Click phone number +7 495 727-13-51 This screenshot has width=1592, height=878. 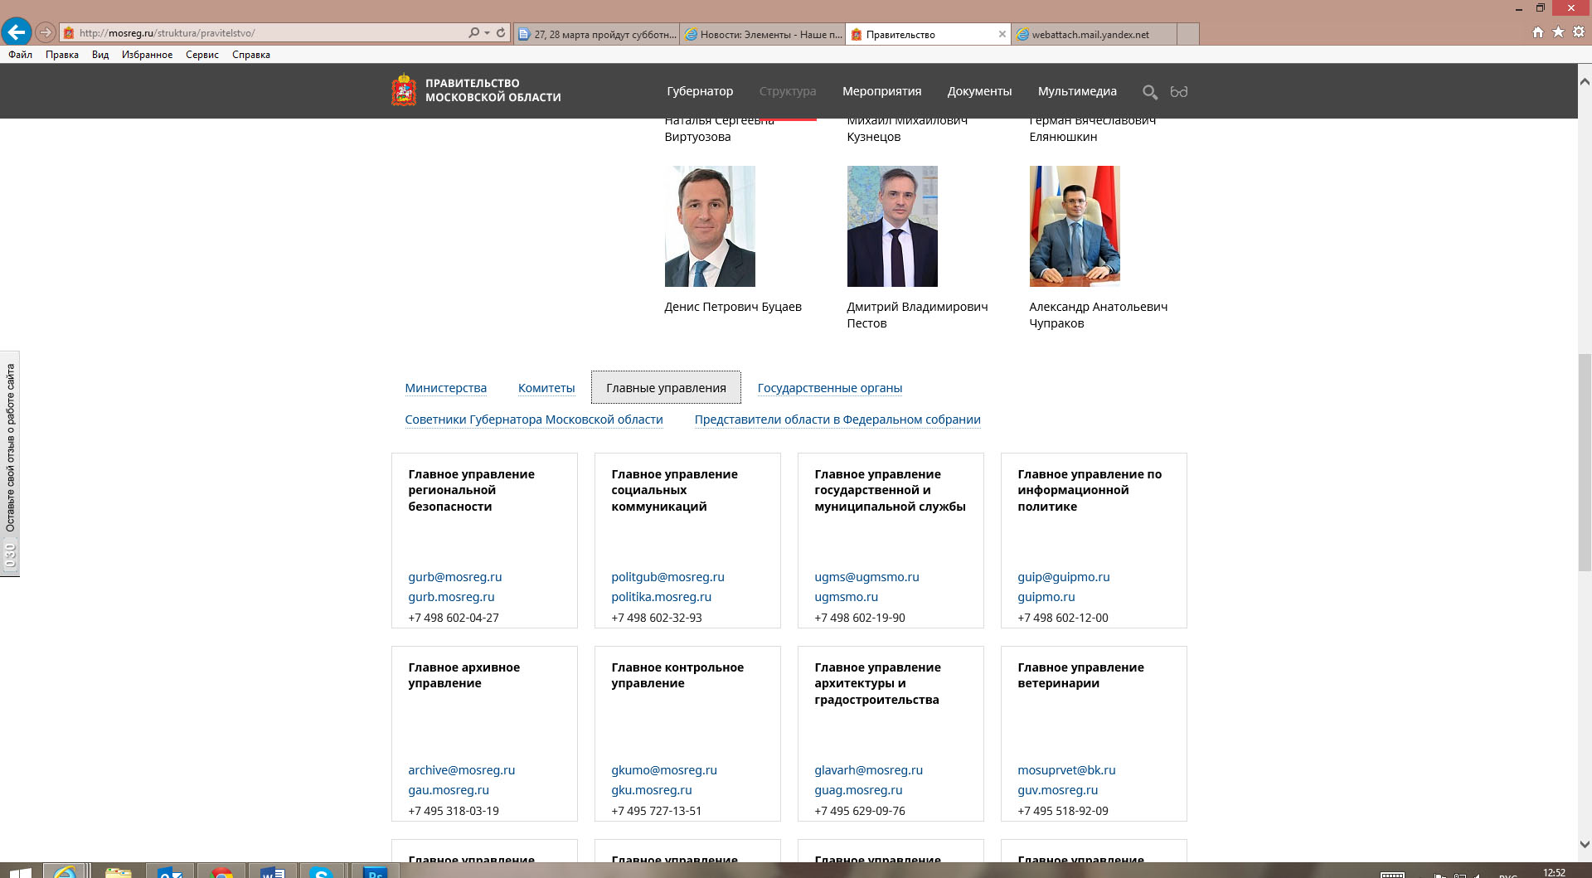click(656, 811)
